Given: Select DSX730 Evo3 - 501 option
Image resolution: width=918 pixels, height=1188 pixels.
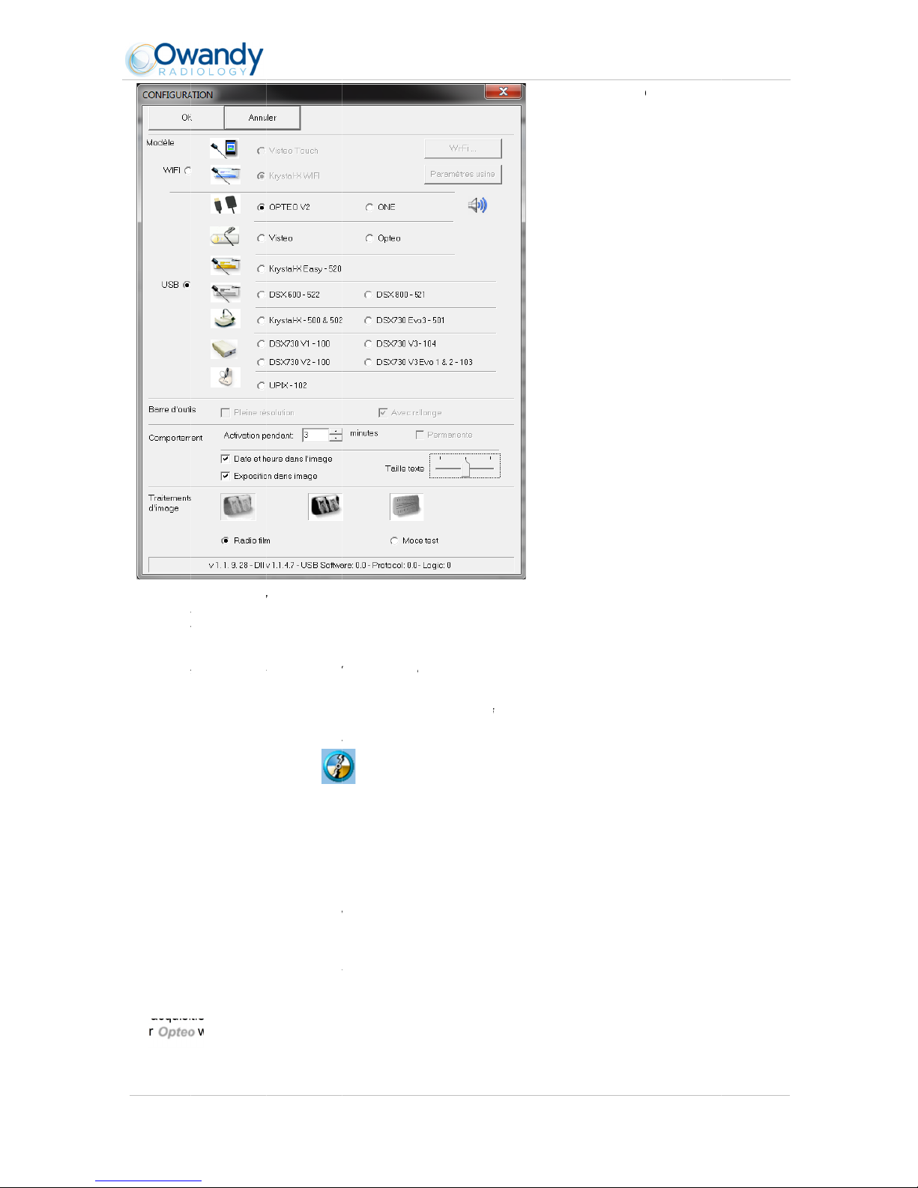Looking at the screenshot, I should click(405, 321).
